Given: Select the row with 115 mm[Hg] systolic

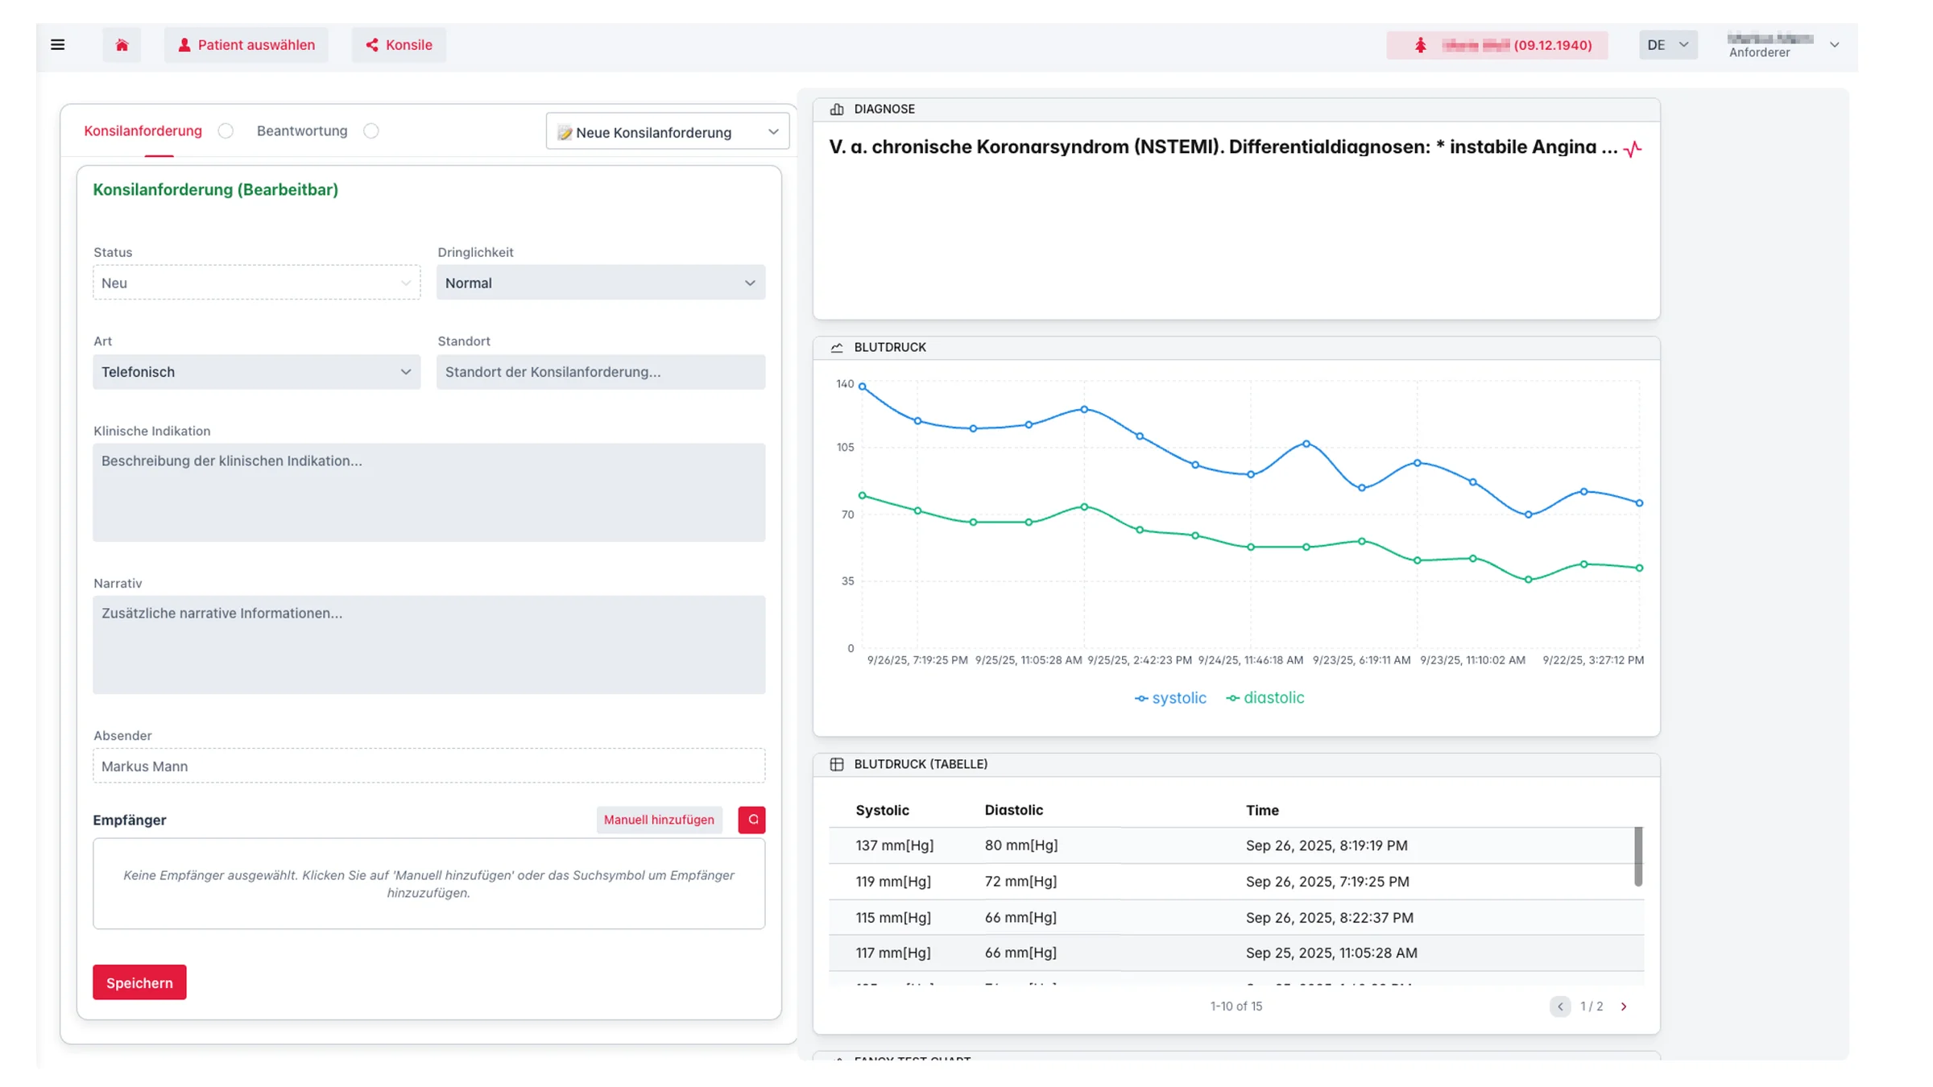Looking at the screenshot, I should coord(1236,918).
